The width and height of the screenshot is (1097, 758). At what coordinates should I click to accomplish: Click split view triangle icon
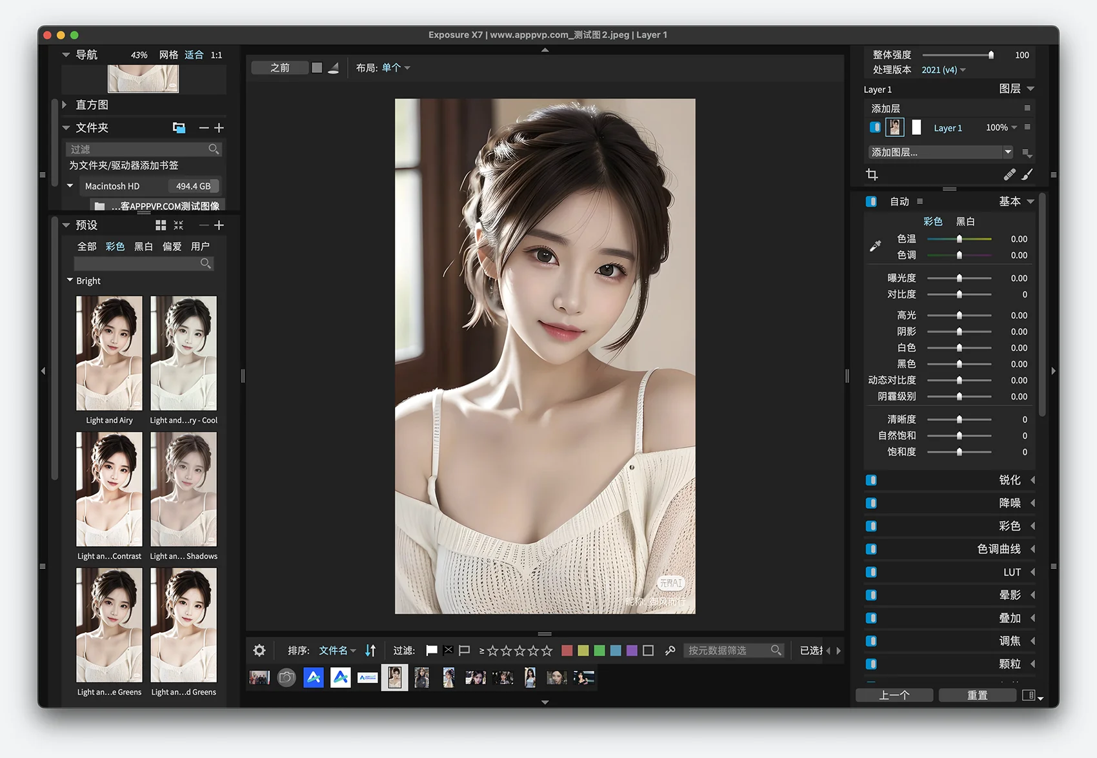(x=334, y=68)
